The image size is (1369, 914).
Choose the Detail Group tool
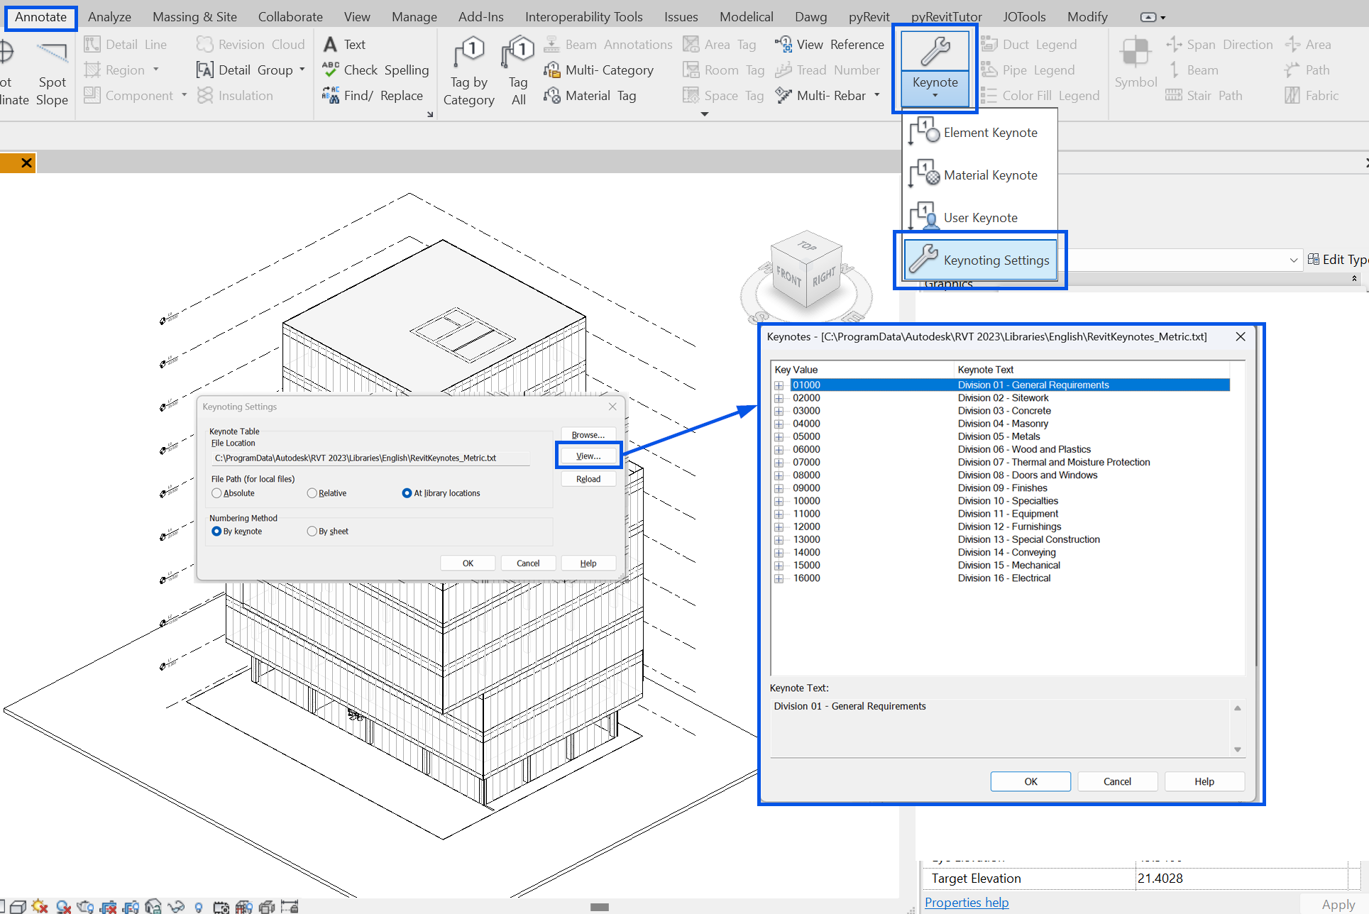point(245,70)
